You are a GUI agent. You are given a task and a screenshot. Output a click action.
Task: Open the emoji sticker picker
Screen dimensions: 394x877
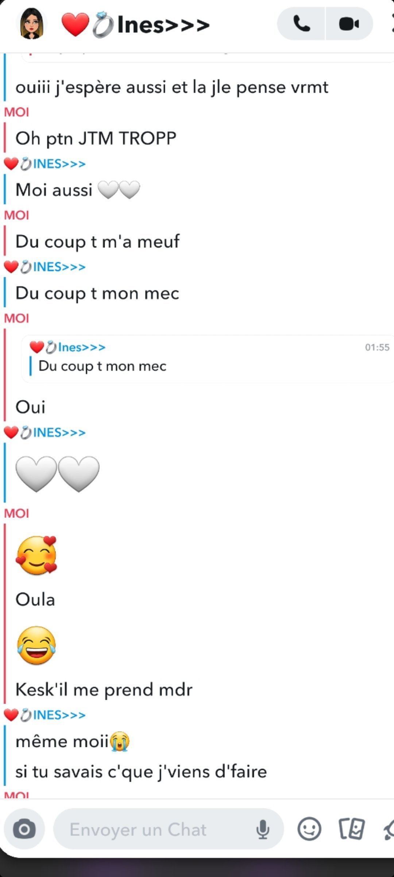coord(309,829)
